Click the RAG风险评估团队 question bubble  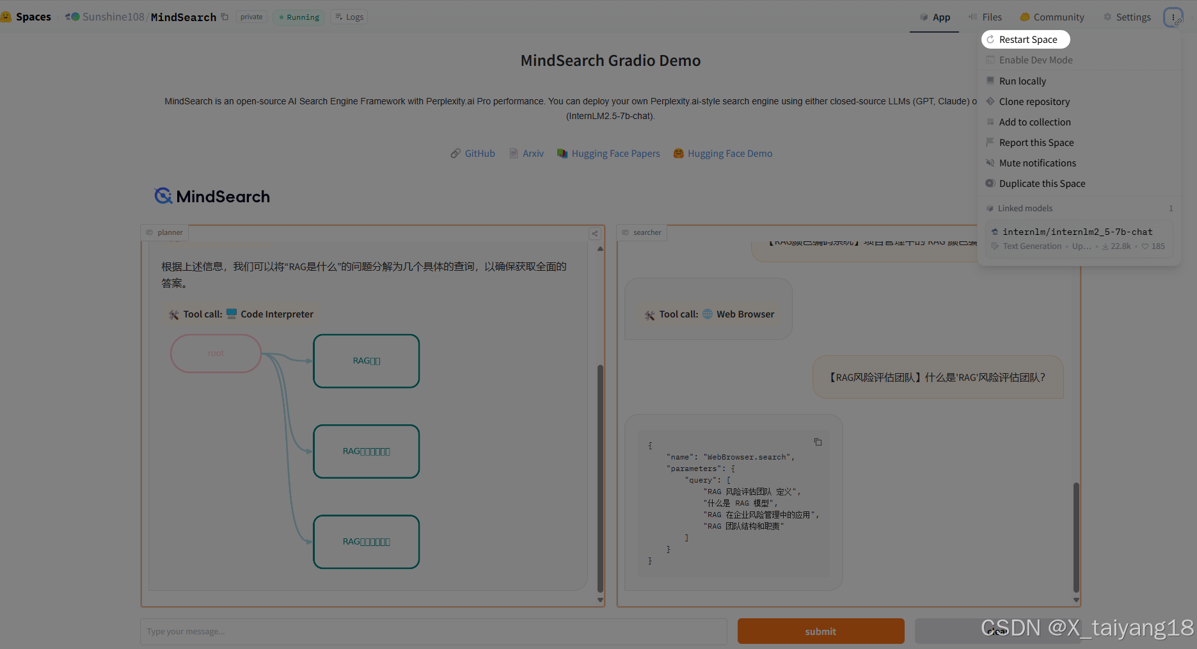pos(938,378)
